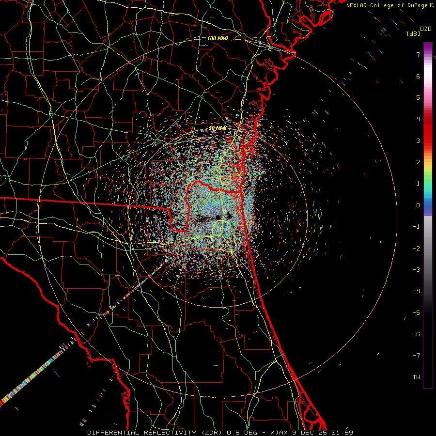
Task: Click the DZD legend title
Action: 426,29
